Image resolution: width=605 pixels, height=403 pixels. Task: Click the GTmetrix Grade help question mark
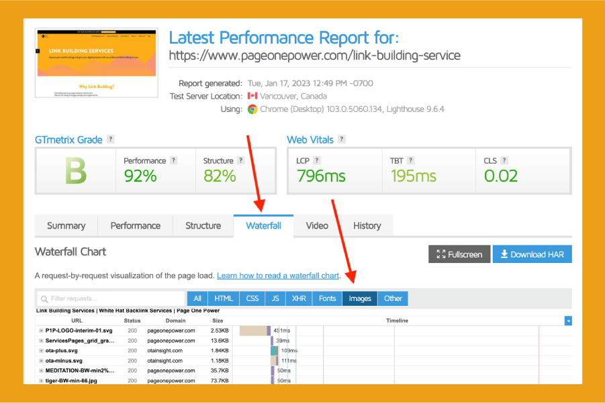click(x=111, y=139)
